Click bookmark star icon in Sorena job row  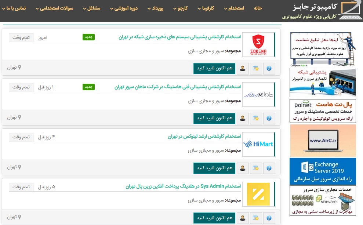pyautogui.click(x=256, y=68)
